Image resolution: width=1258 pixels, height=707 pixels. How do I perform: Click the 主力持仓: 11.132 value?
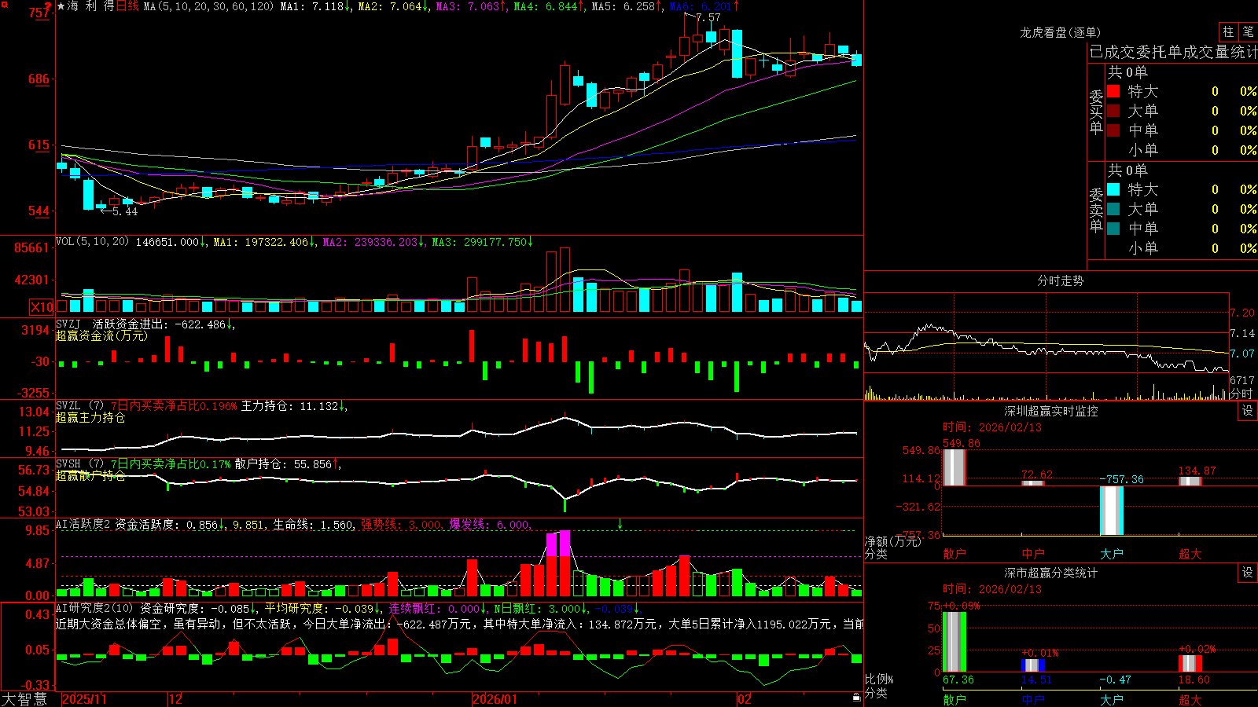pyautogui.click(x=289, y=406)
